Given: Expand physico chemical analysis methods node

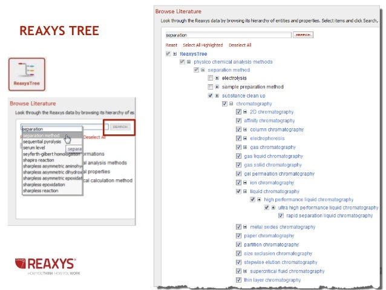Looking at the screenshot, I should [x=189, y=62].
